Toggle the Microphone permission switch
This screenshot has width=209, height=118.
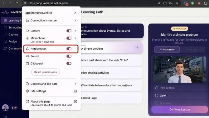[69, 38]
